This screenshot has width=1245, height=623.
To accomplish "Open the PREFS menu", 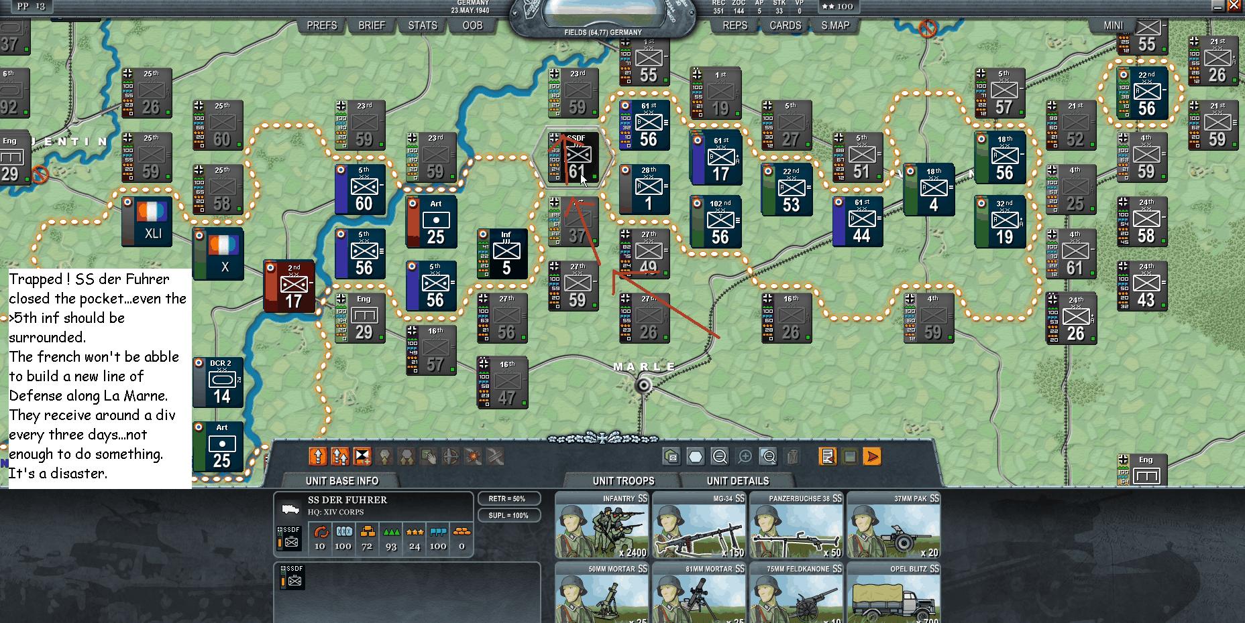I will pyautogui.click(x=322, y=25).
